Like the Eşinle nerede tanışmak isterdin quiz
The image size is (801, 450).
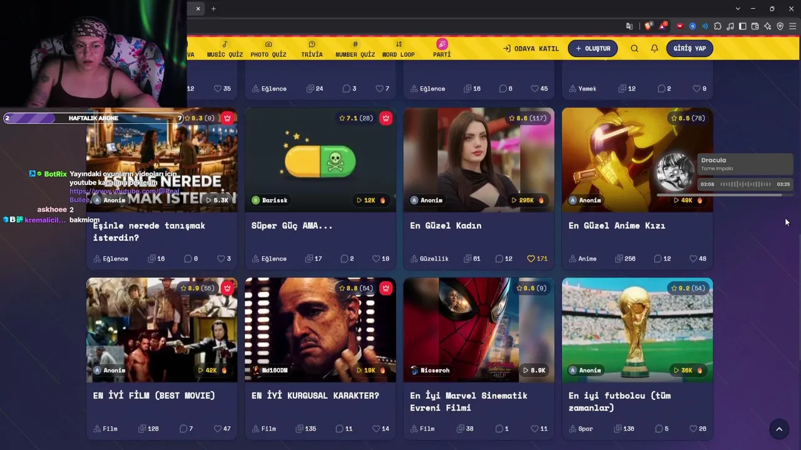point(221,259)
